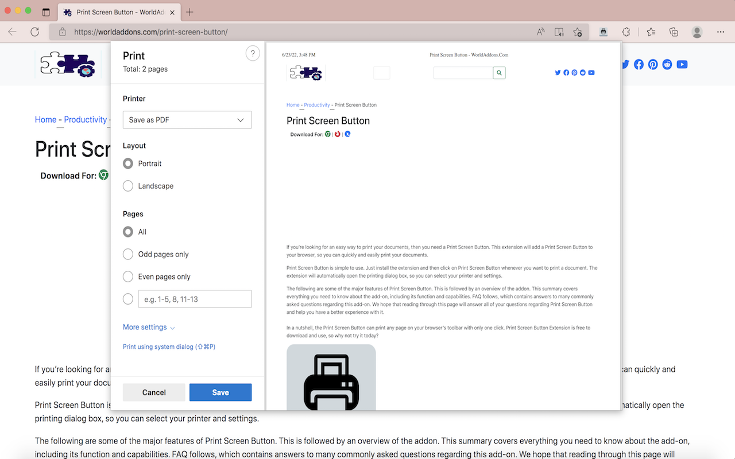The height and width of the screenshot is (459, 735).
Task: View site information lock icon
Action: [x=63, y=32]
